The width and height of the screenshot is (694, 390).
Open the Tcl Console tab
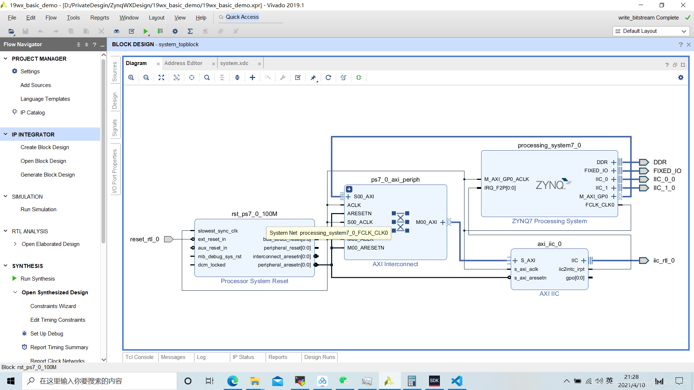click(140, 357)
